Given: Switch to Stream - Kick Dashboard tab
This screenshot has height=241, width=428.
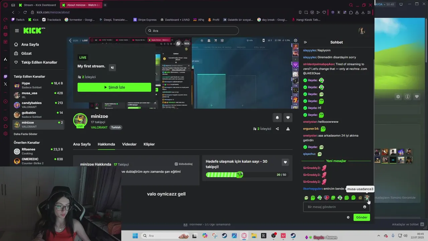Looking at the screenshot, I should 37,5.
